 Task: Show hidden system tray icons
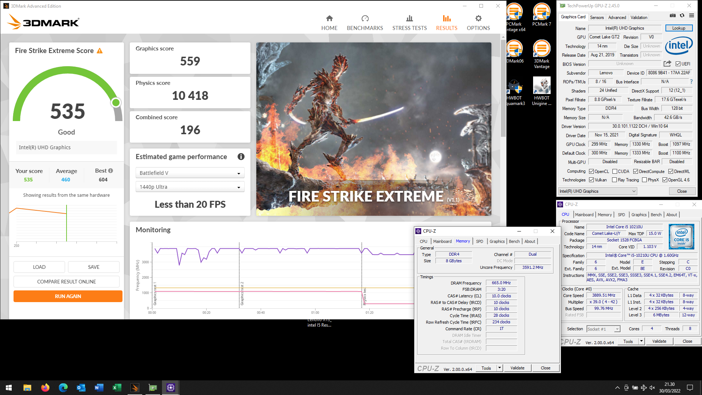pos(617,388)
